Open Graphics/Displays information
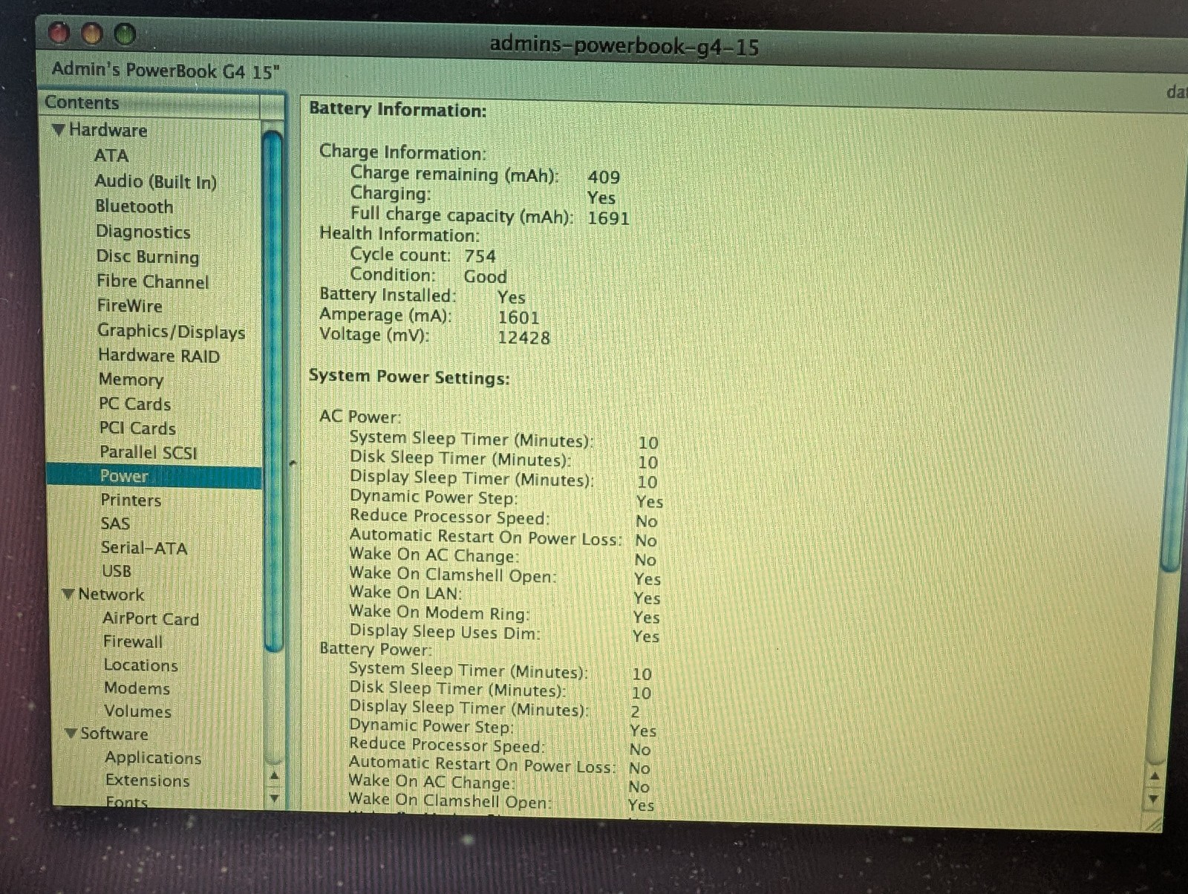Viewport: 1188px width, 894px height. pos(172,331)
